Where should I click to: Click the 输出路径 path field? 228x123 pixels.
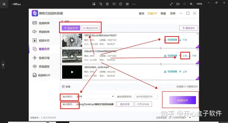95,104
